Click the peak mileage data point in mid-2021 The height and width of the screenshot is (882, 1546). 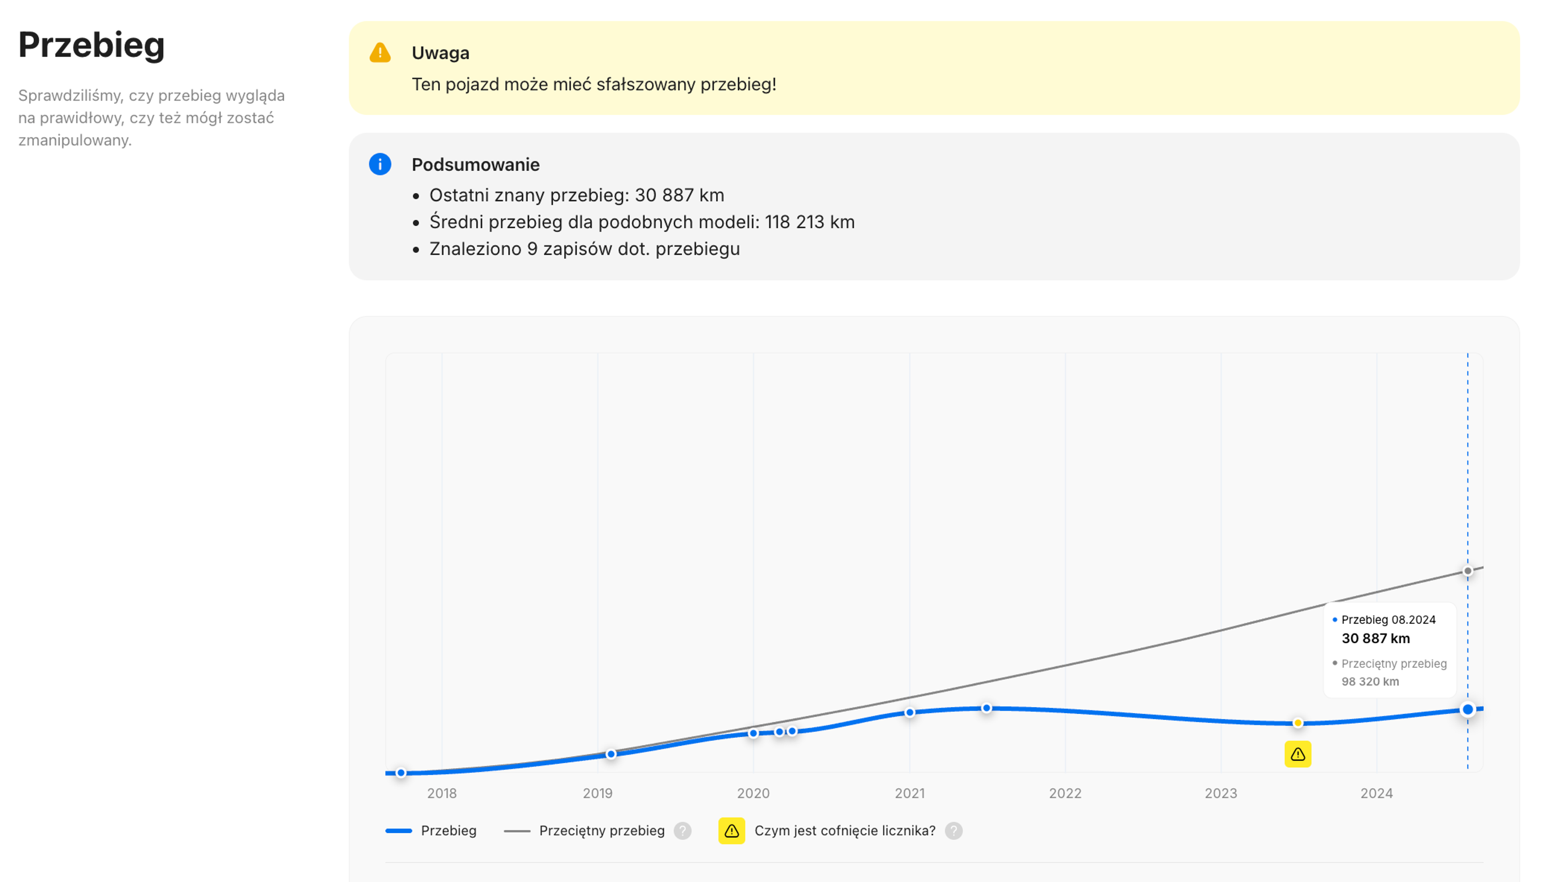[986, 708]
